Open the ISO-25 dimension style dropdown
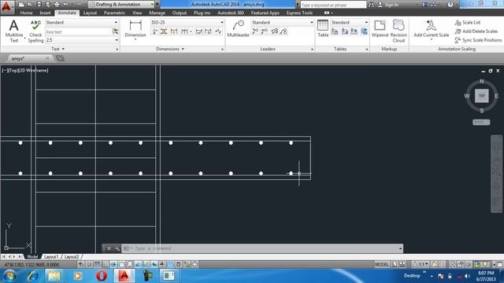This screenshot has height=283, width=504. point(187,23)
